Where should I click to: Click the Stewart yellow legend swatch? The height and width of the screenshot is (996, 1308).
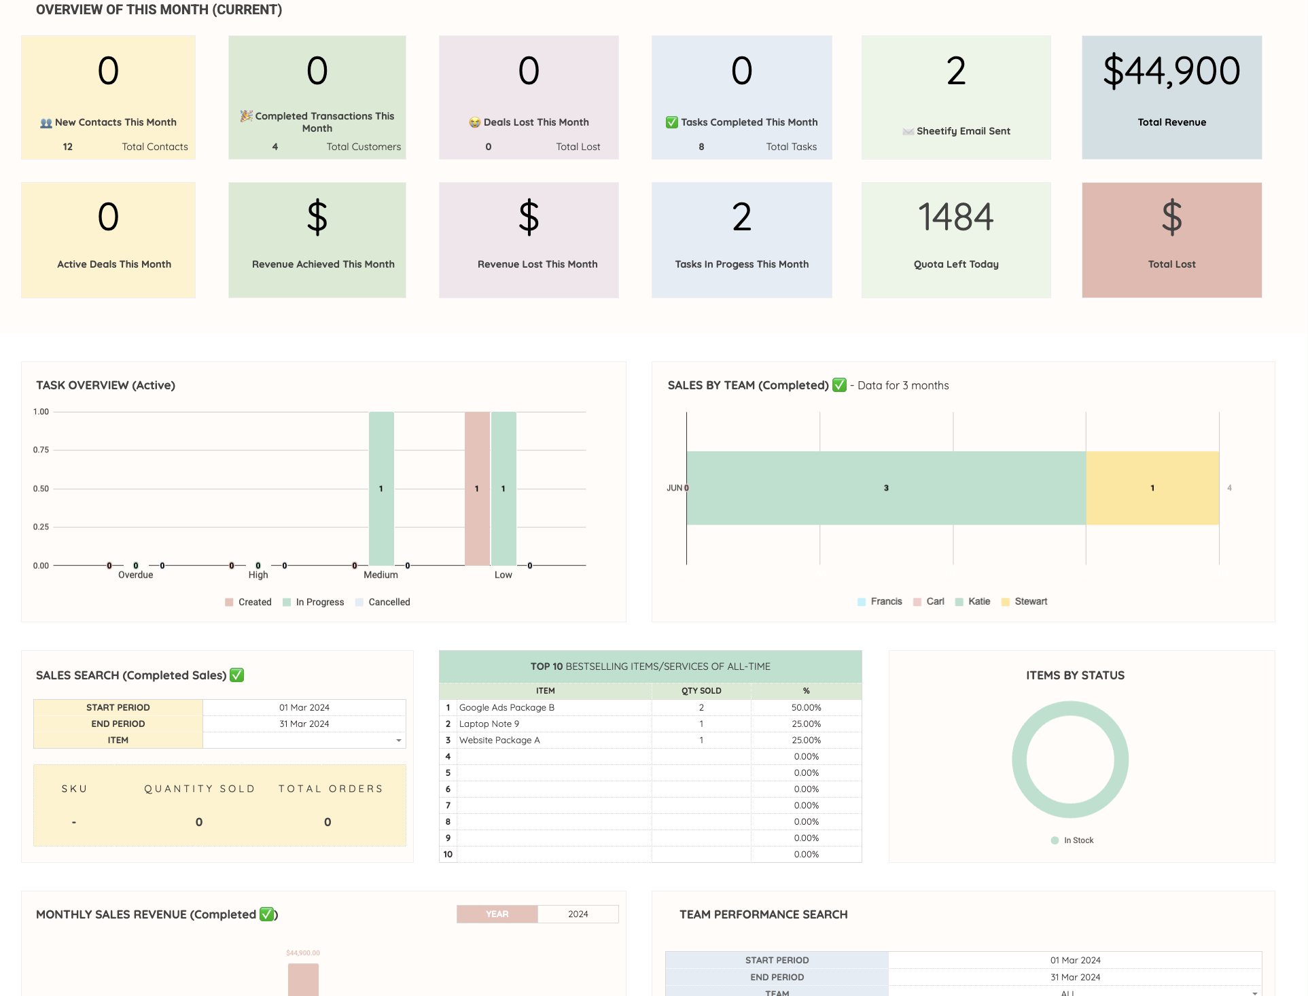(x=1006, y=602)
